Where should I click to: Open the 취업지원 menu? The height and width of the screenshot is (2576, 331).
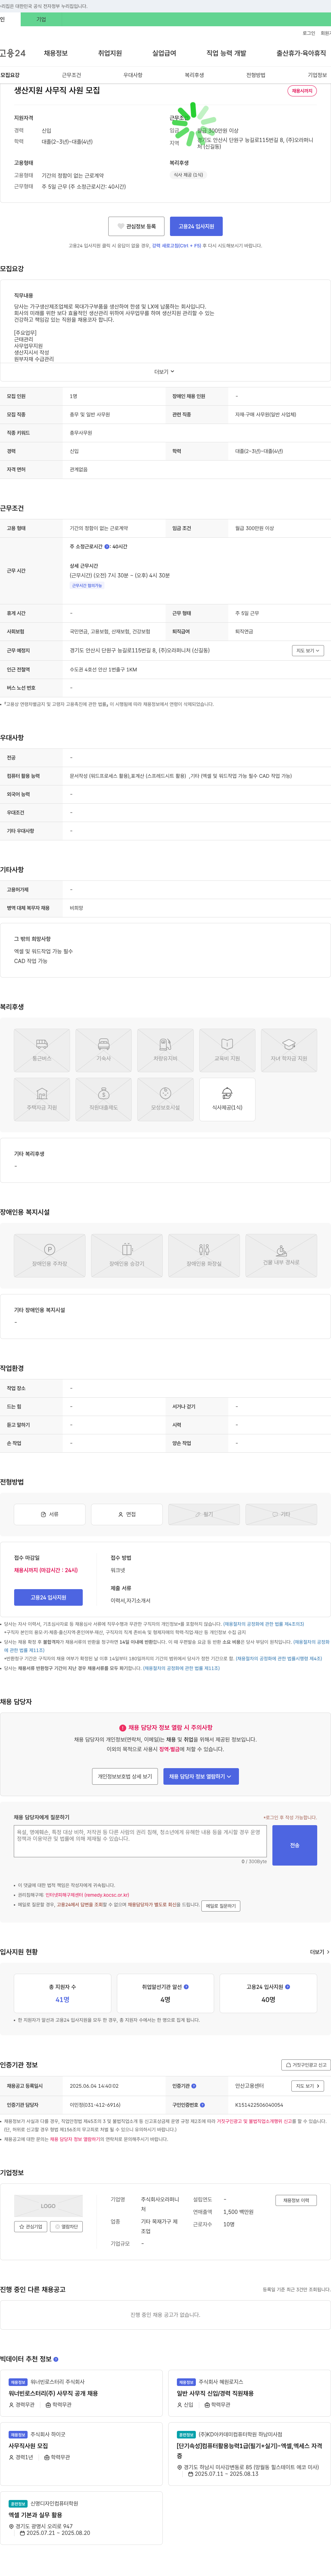(x=110, y=53)
